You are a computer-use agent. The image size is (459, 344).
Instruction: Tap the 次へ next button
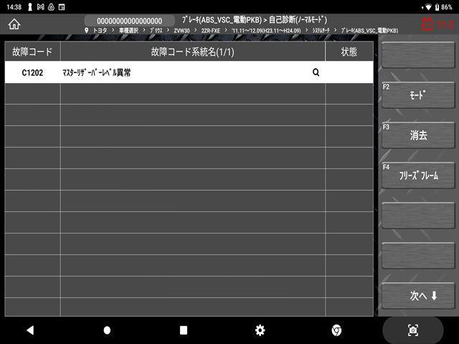[x=418, y=296]
